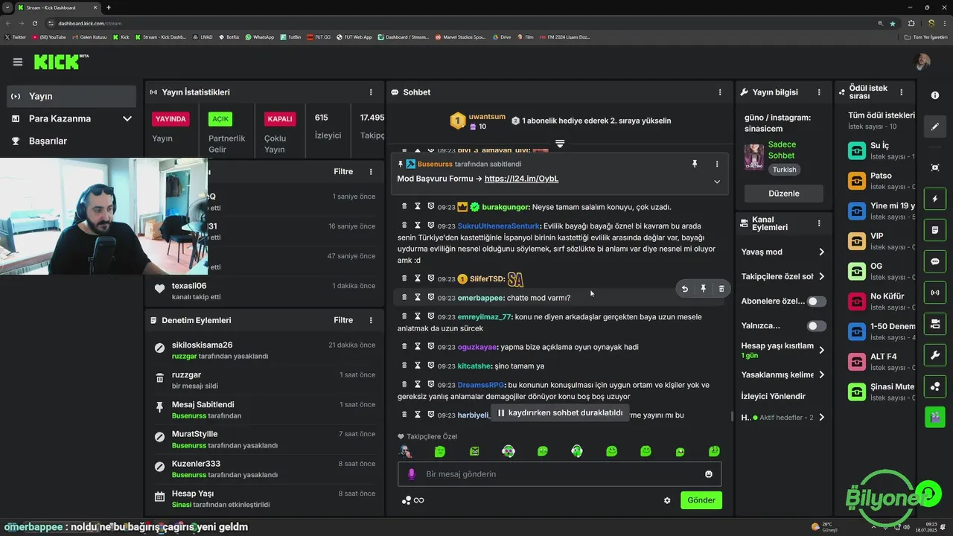Image resolution: width=953 pixels, height=536 pixels.
Task: Delete omerbappee's message using hover trash icon
Action: [721, 289]
